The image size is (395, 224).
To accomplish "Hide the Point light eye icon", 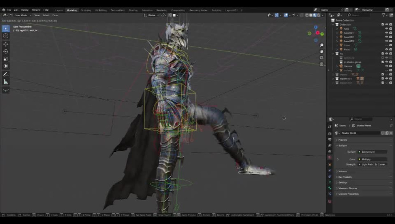I will (x=386, y=49).
